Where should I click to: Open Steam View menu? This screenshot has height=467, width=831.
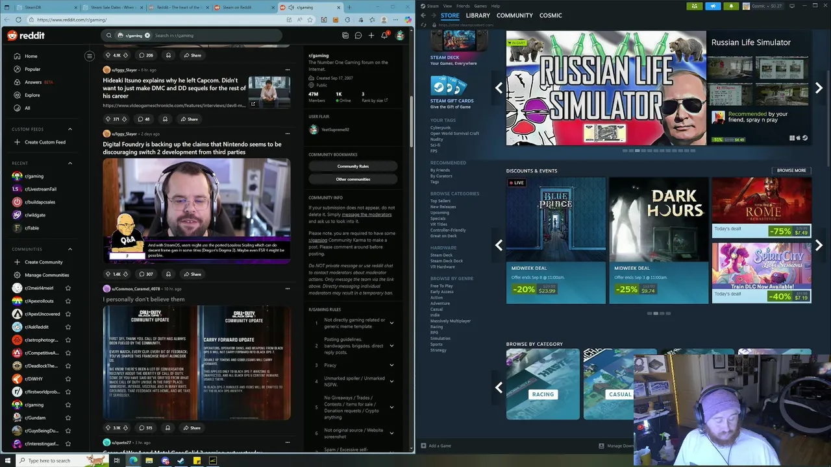[449, 6]
